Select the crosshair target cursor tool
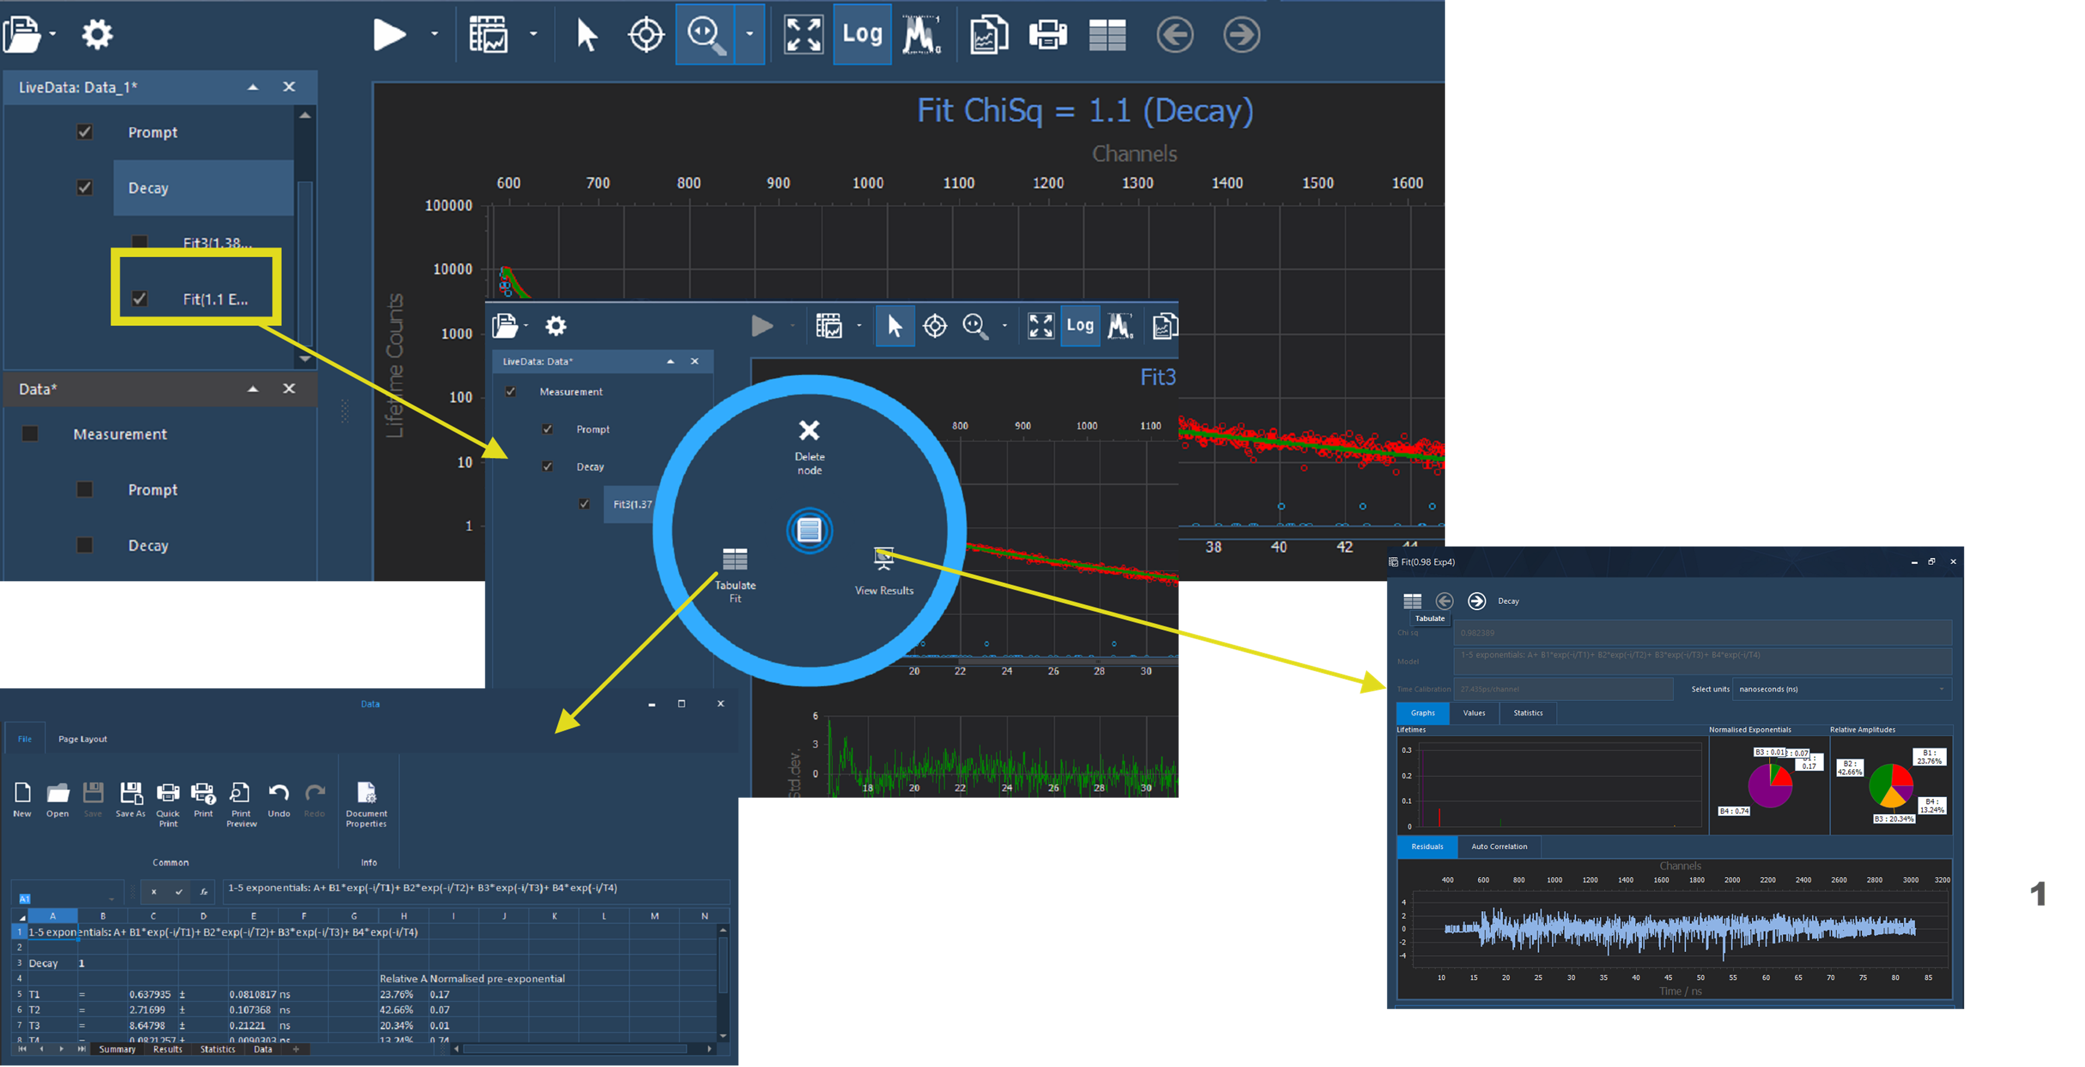The height and width of the screenshot is (1067, 2085). tap(646, 34)
